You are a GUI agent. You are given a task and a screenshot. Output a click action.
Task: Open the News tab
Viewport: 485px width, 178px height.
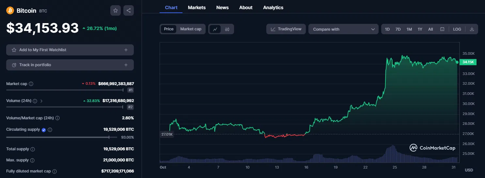click(x=222, y=7)
